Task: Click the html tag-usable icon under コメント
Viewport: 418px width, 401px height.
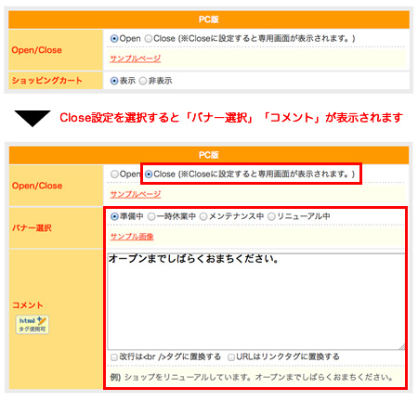Action: click(33, 325)
